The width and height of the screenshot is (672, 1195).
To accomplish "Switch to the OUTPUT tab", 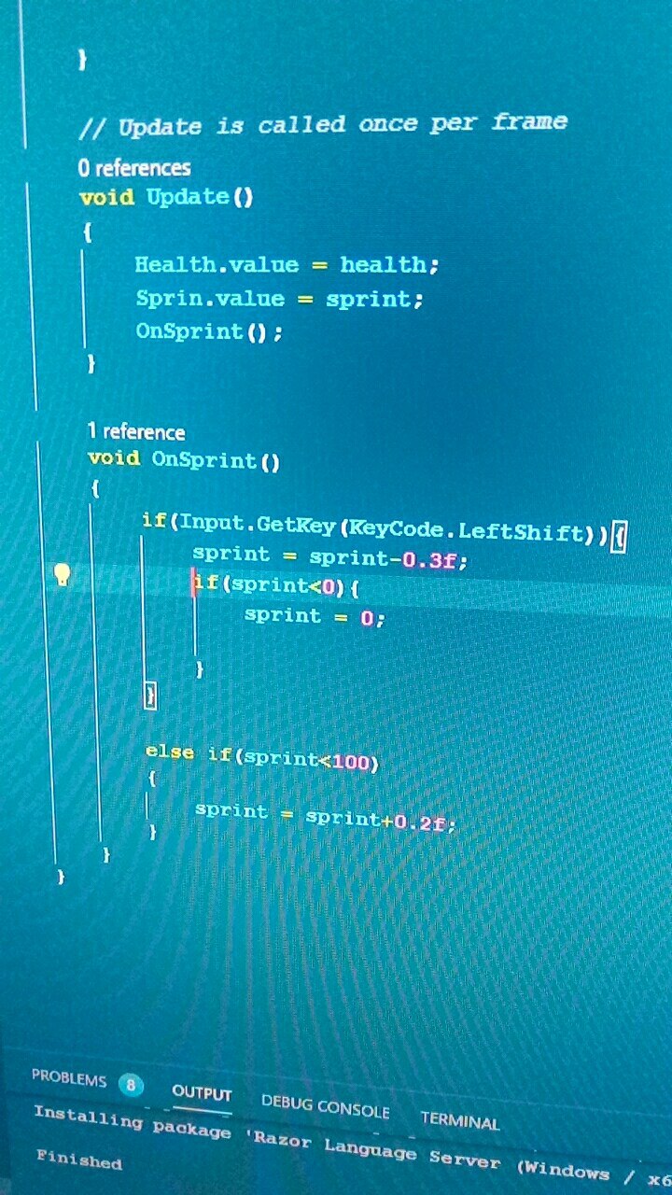I will [x=202, y=1093].
